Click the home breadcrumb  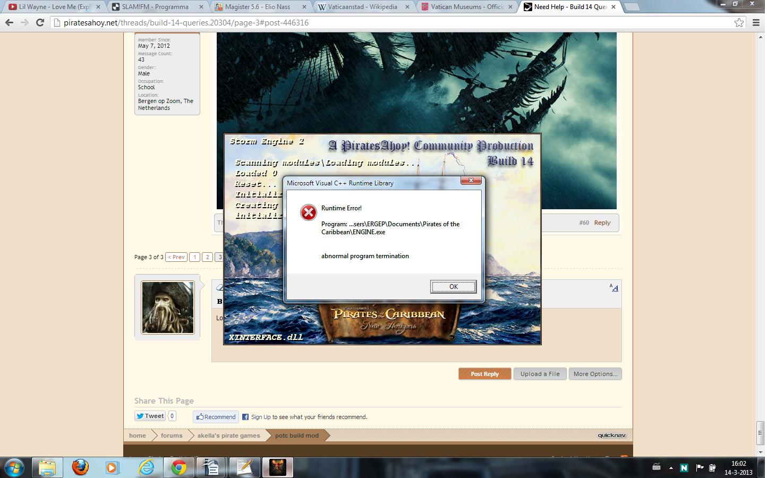click(138, 436)
